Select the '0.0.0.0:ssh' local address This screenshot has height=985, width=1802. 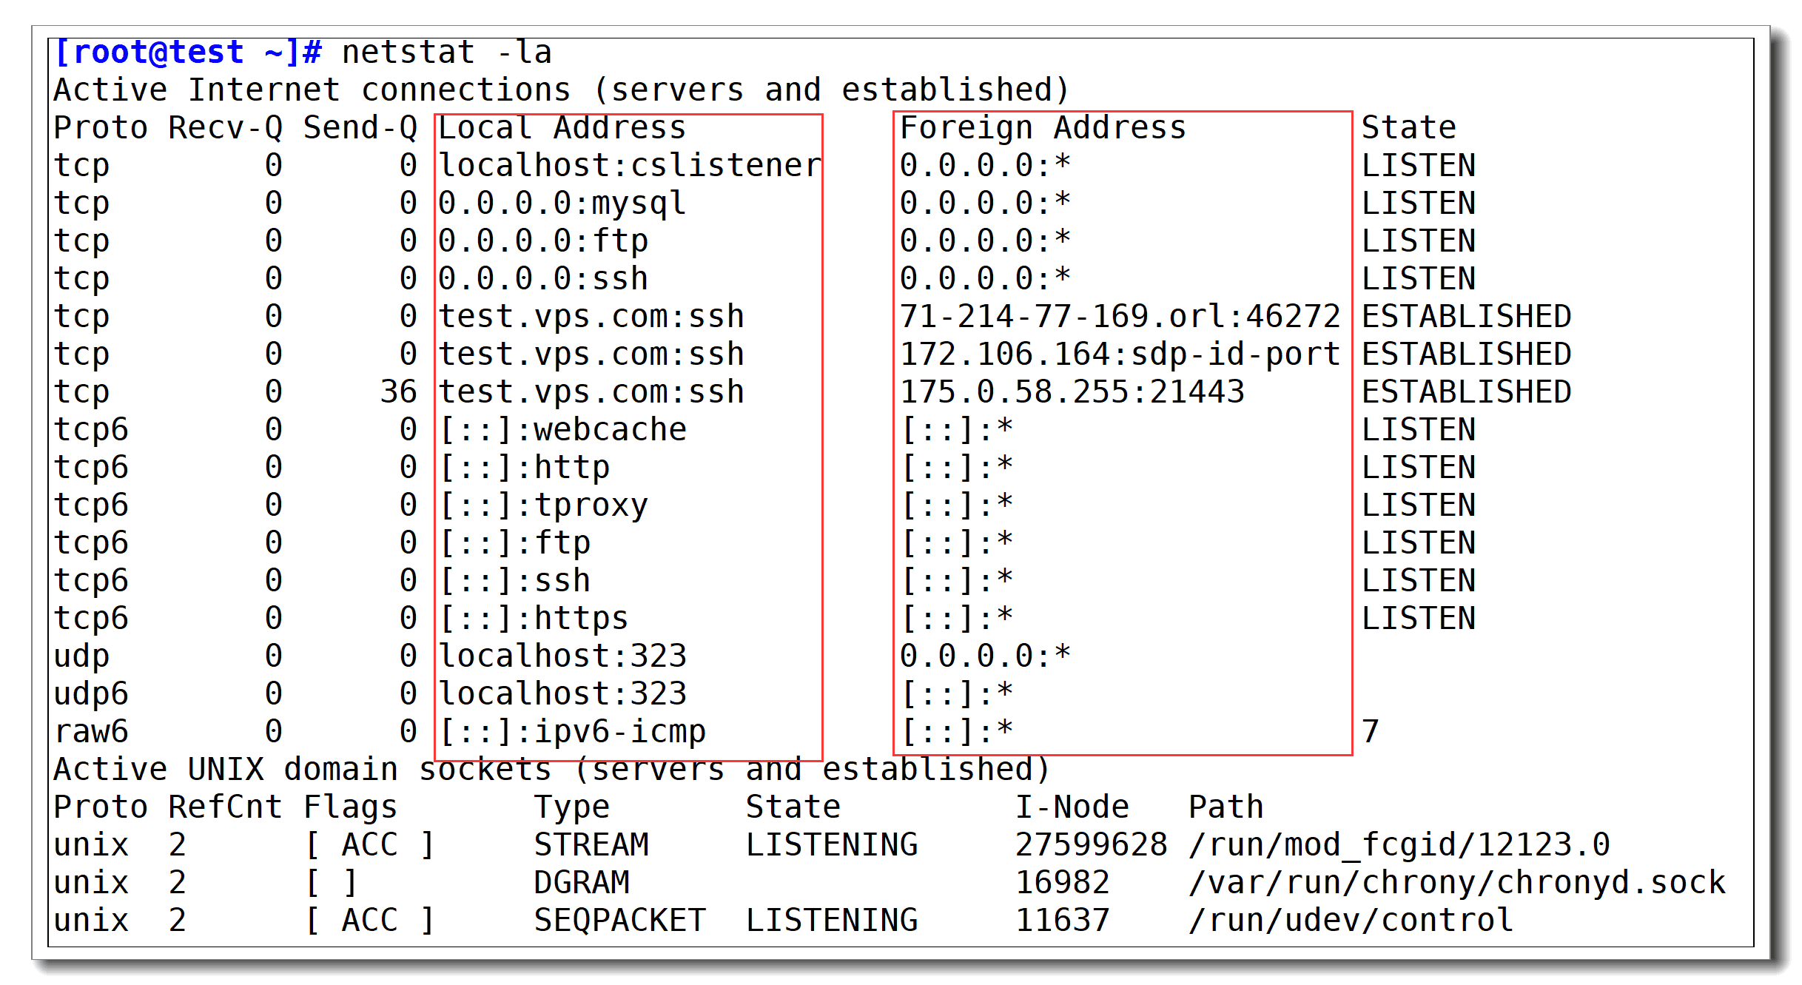coord(542,279)
